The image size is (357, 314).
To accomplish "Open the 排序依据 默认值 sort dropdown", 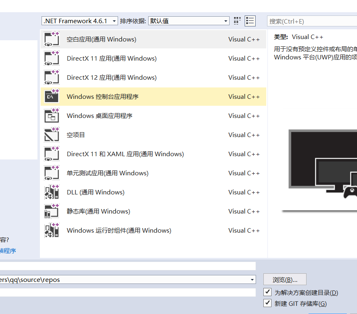I will 189,21.
